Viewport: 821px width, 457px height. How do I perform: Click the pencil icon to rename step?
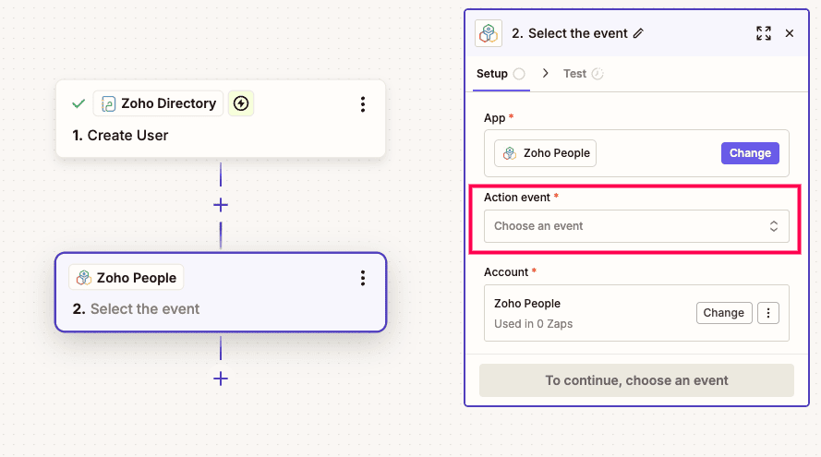click(x=638, y=33)
